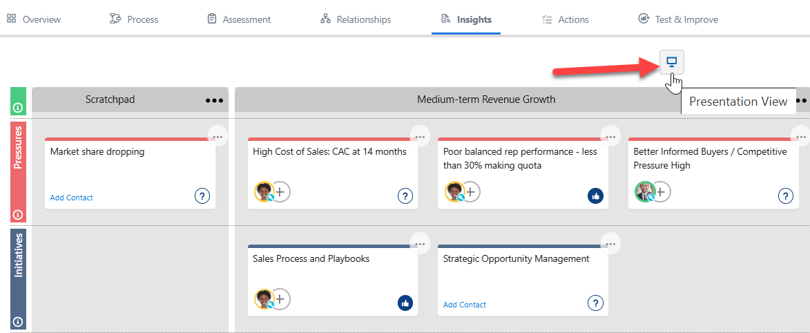Open Scratchpad column three-dot menu
This screenshot has width=810, height=333.
[x=214, y=100]
